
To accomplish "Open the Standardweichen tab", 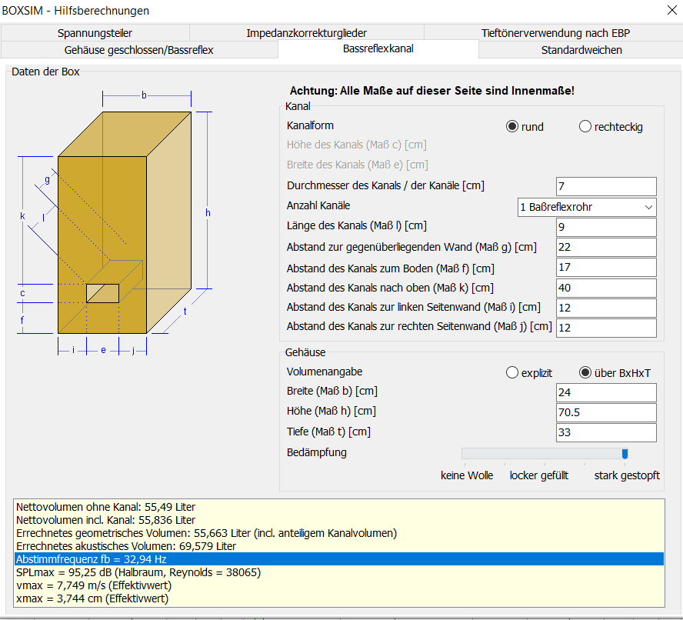I will [x=581, y=50].
